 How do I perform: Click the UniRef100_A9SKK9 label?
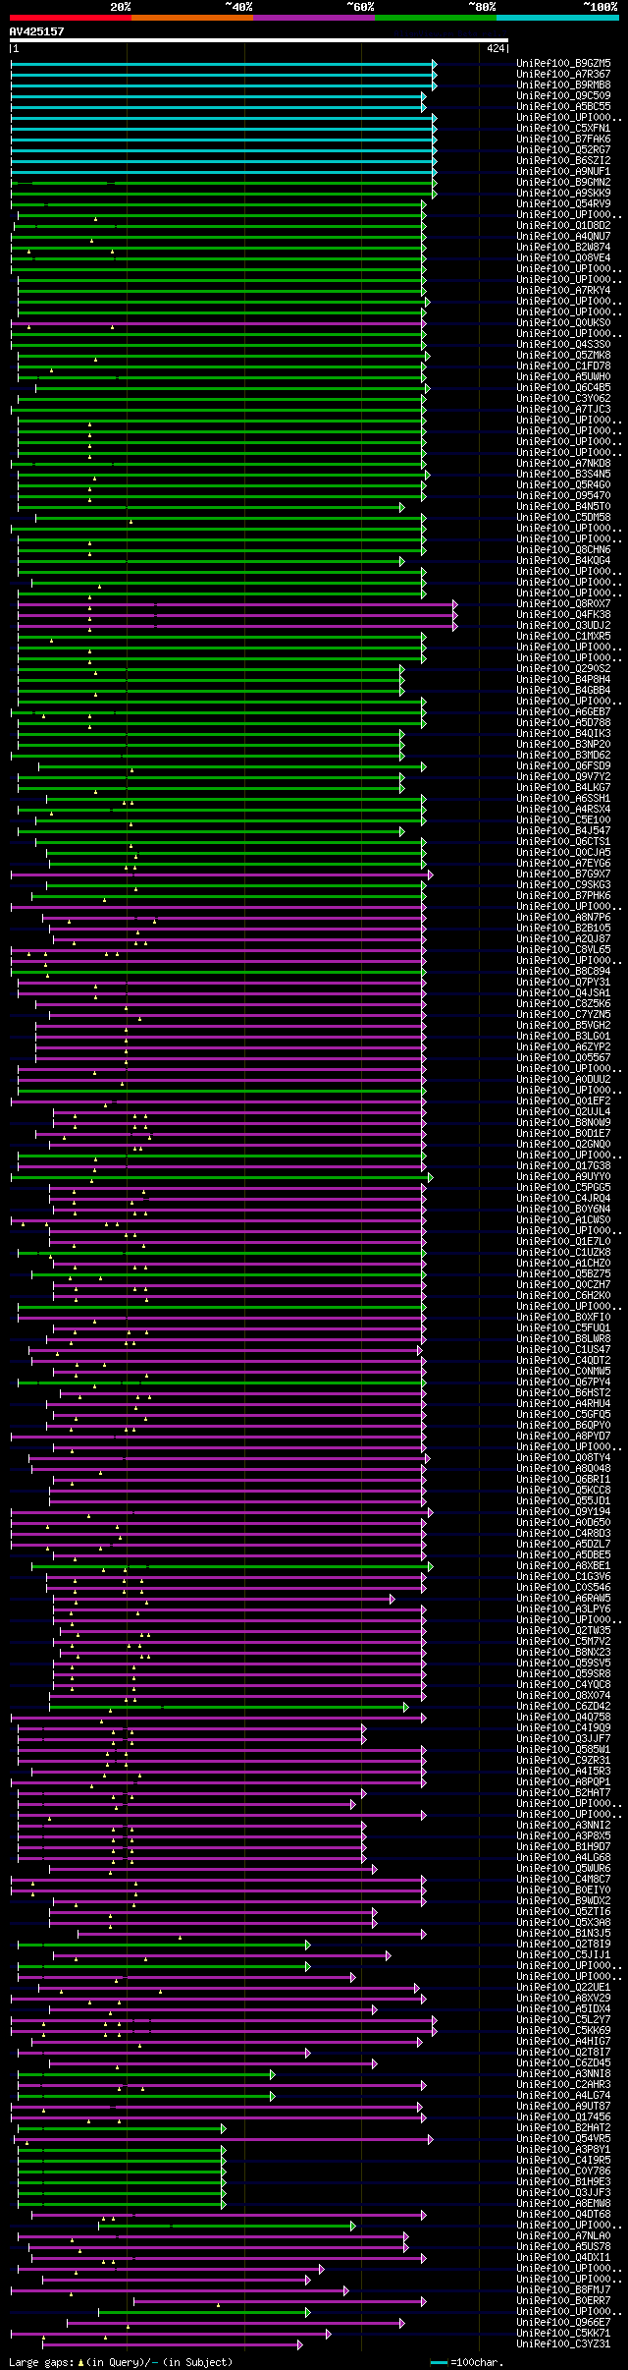[563, 194]
